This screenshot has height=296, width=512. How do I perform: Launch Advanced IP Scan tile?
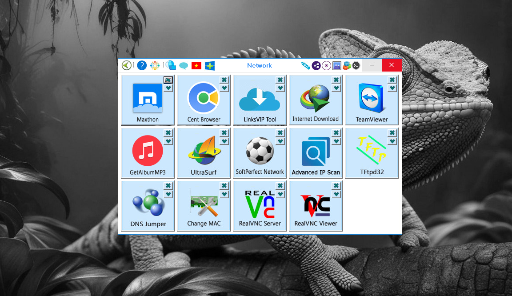click(x=316, y=154)
